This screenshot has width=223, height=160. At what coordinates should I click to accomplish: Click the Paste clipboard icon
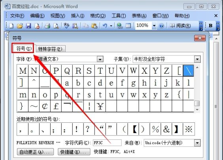click(94, 26)
